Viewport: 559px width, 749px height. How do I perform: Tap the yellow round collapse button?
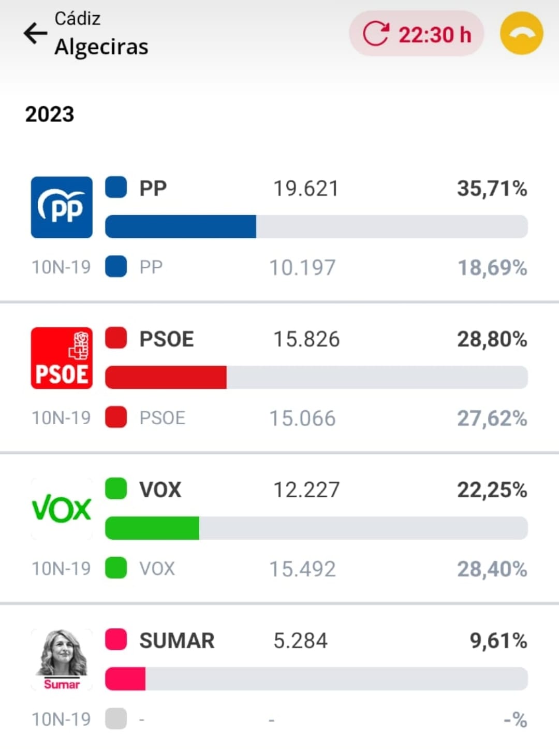(x=521, y=34)
